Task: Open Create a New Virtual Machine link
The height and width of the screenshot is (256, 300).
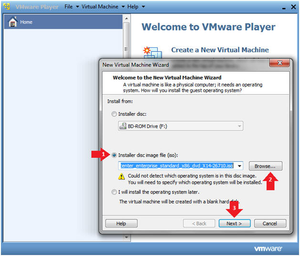Action: 220,50
